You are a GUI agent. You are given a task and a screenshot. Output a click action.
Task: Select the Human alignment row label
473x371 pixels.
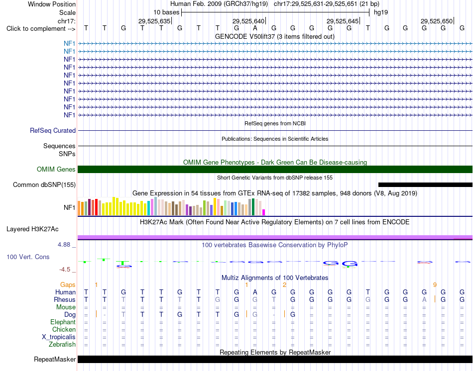[x=65, y=292]
